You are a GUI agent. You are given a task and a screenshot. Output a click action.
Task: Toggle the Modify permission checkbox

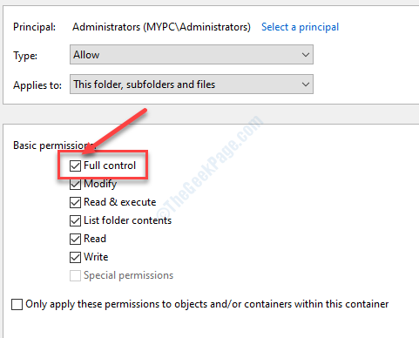75,185
